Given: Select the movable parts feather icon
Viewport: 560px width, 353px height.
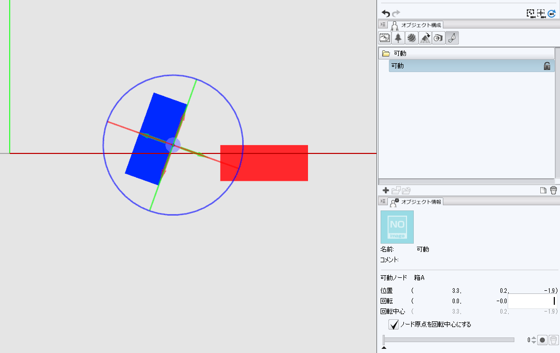Looking at the screenshot, I should tap(452, 38).
